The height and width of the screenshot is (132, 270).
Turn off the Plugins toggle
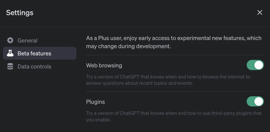pos(255,101)
